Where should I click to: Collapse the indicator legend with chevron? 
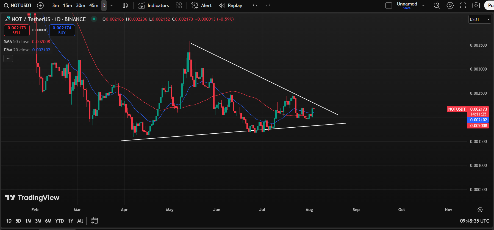point(8,58)
